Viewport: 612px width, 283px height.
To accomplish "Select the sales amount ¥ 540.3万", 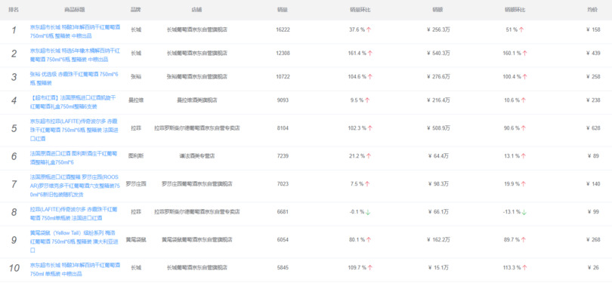I will pyautogui.click(x=438, y=53).
